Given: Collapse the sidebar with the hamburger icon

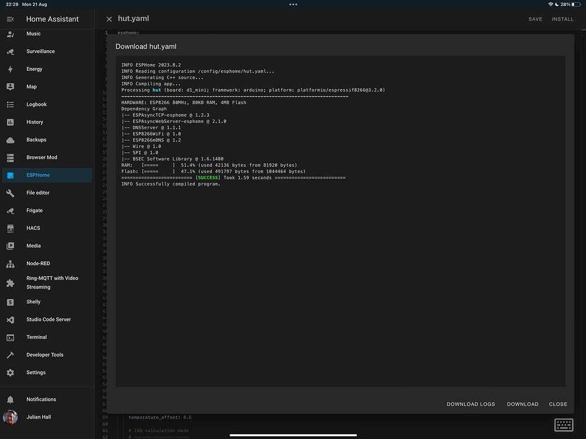Looking at the screenshot, I should coord(10,19).
